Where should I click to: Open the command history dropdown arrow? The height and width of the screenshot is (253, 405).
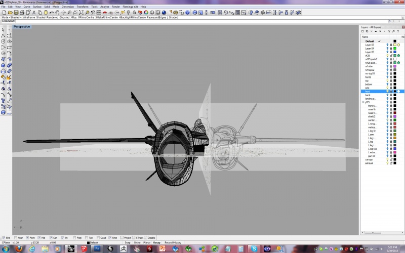[390, 21]
